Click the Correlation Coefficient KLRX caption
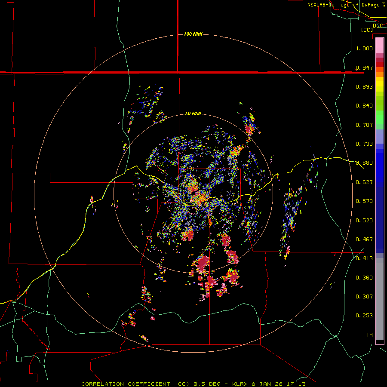Image resolution: width=387 pixels, height=387 pixels. click(193, 384)
